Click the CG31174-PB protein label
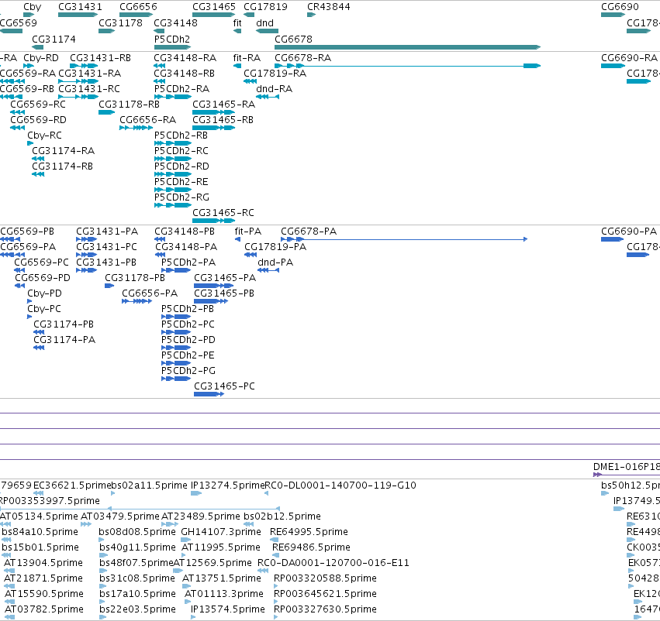Image resolution: width=660 pixels, height=621 pixels. 64,324
